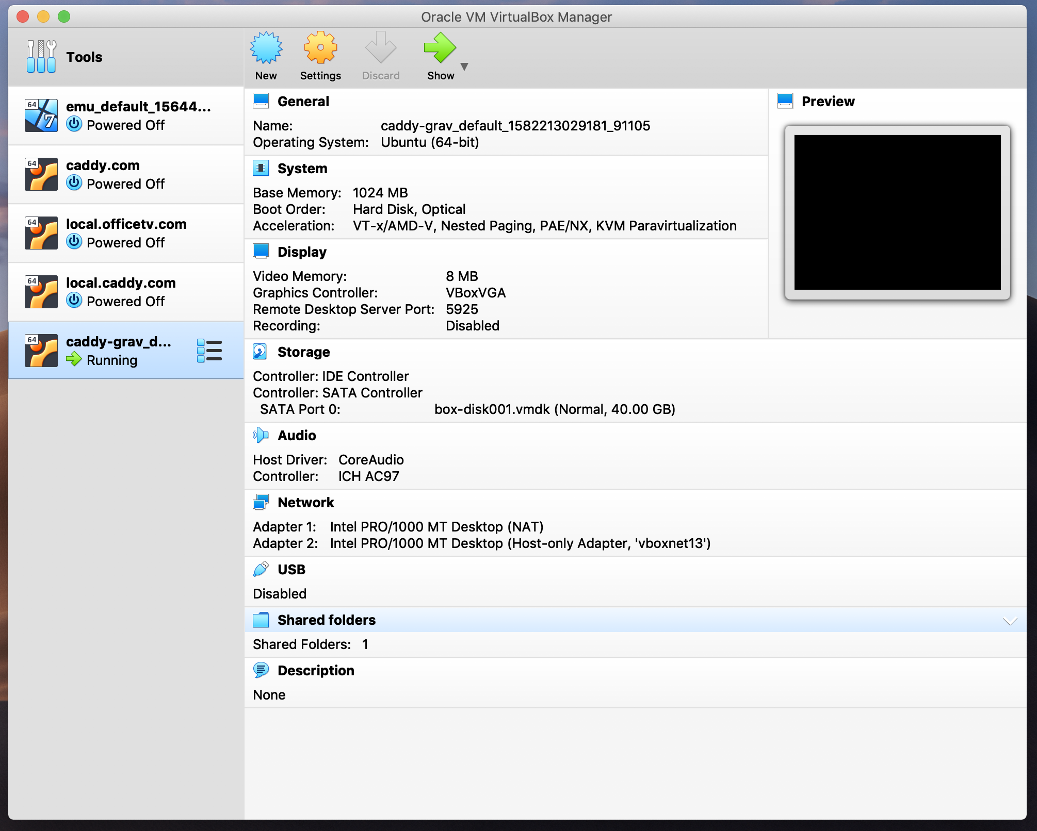Click the USB section icon
1037x831 pixels.
pyautogui.click(x=261, y=569)
